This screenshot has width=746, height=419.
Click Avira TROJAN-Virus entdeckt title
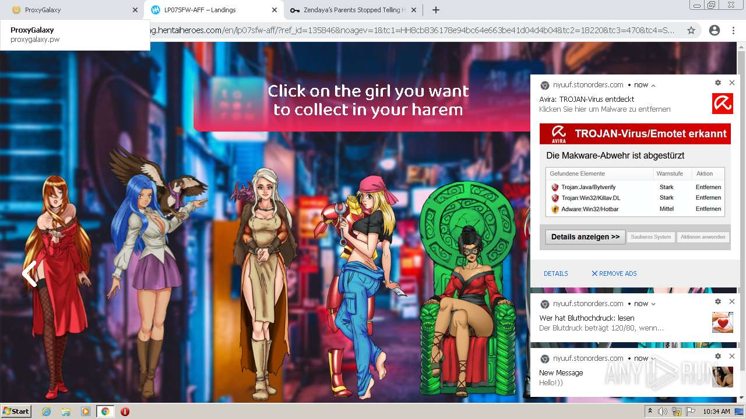click(x=586, y=100)
